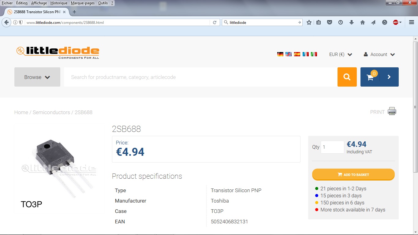The width and height of the screenshot is (418, 235).
Task: Click the Toshiba manufacturer value
Action: 220,201
